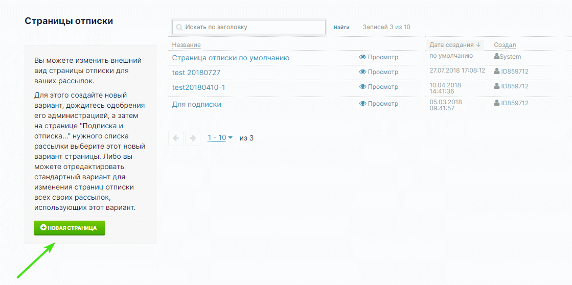Open Страница отписки по умолчанию
This screenshot has height=285, width=572.
pos(231,58)
